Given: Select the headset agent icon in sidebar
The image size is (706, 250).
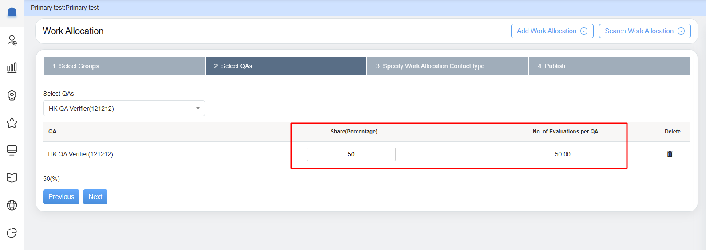Looking at the screenshot, I should [12, 95].
